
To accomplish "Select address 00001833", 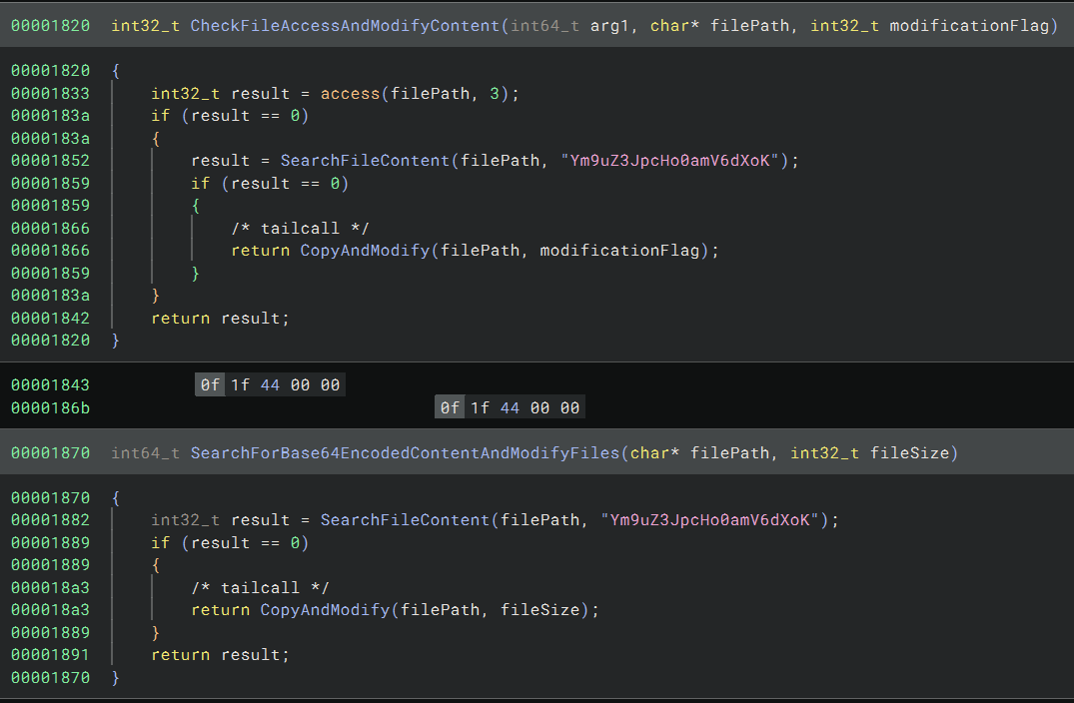I will 50,94.
